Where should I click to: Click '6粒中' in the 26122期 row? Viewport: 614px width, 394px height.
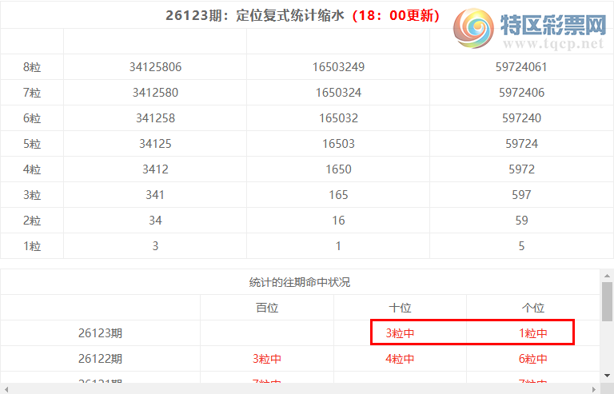533,359
